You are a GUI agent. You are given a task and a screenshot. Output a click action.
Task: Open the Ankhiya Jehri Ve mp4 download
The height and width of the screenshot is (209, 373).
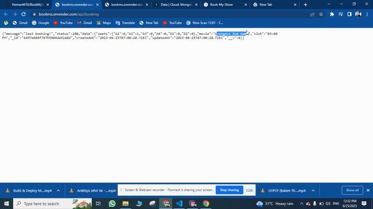point(93,190)
